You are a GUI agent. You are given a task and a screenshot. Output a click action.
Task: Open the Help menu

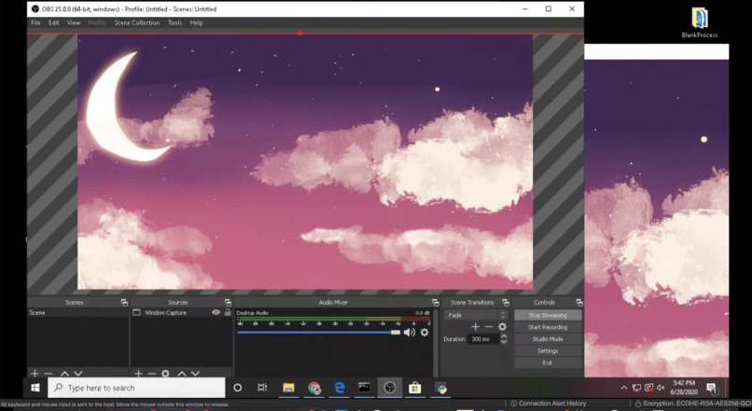coord(196,22)
